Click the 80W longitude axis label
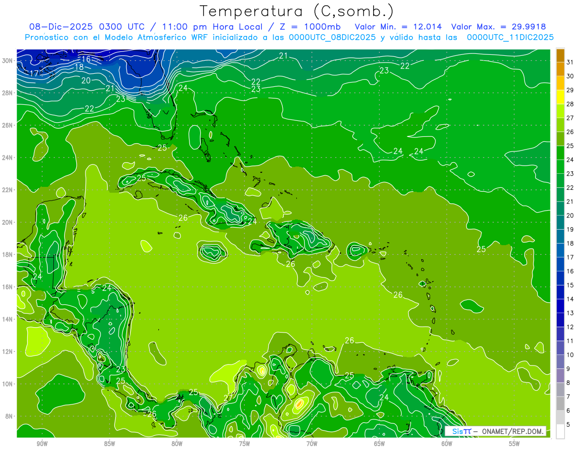Screen dimensions: 583x450 (x=177, y=444)
